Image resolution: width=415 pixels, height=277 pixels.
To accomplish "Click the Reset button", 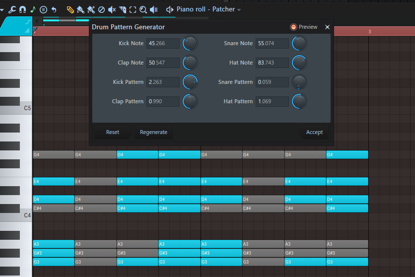I will point(113,133).
